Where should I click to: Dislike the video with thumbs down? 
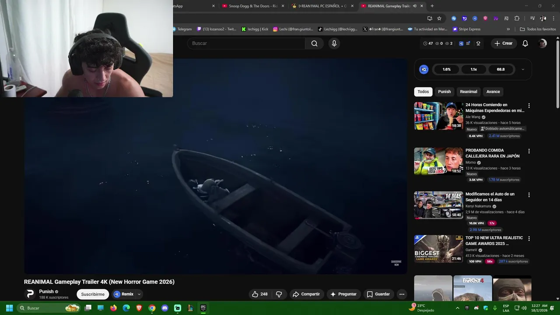[279, 294]
